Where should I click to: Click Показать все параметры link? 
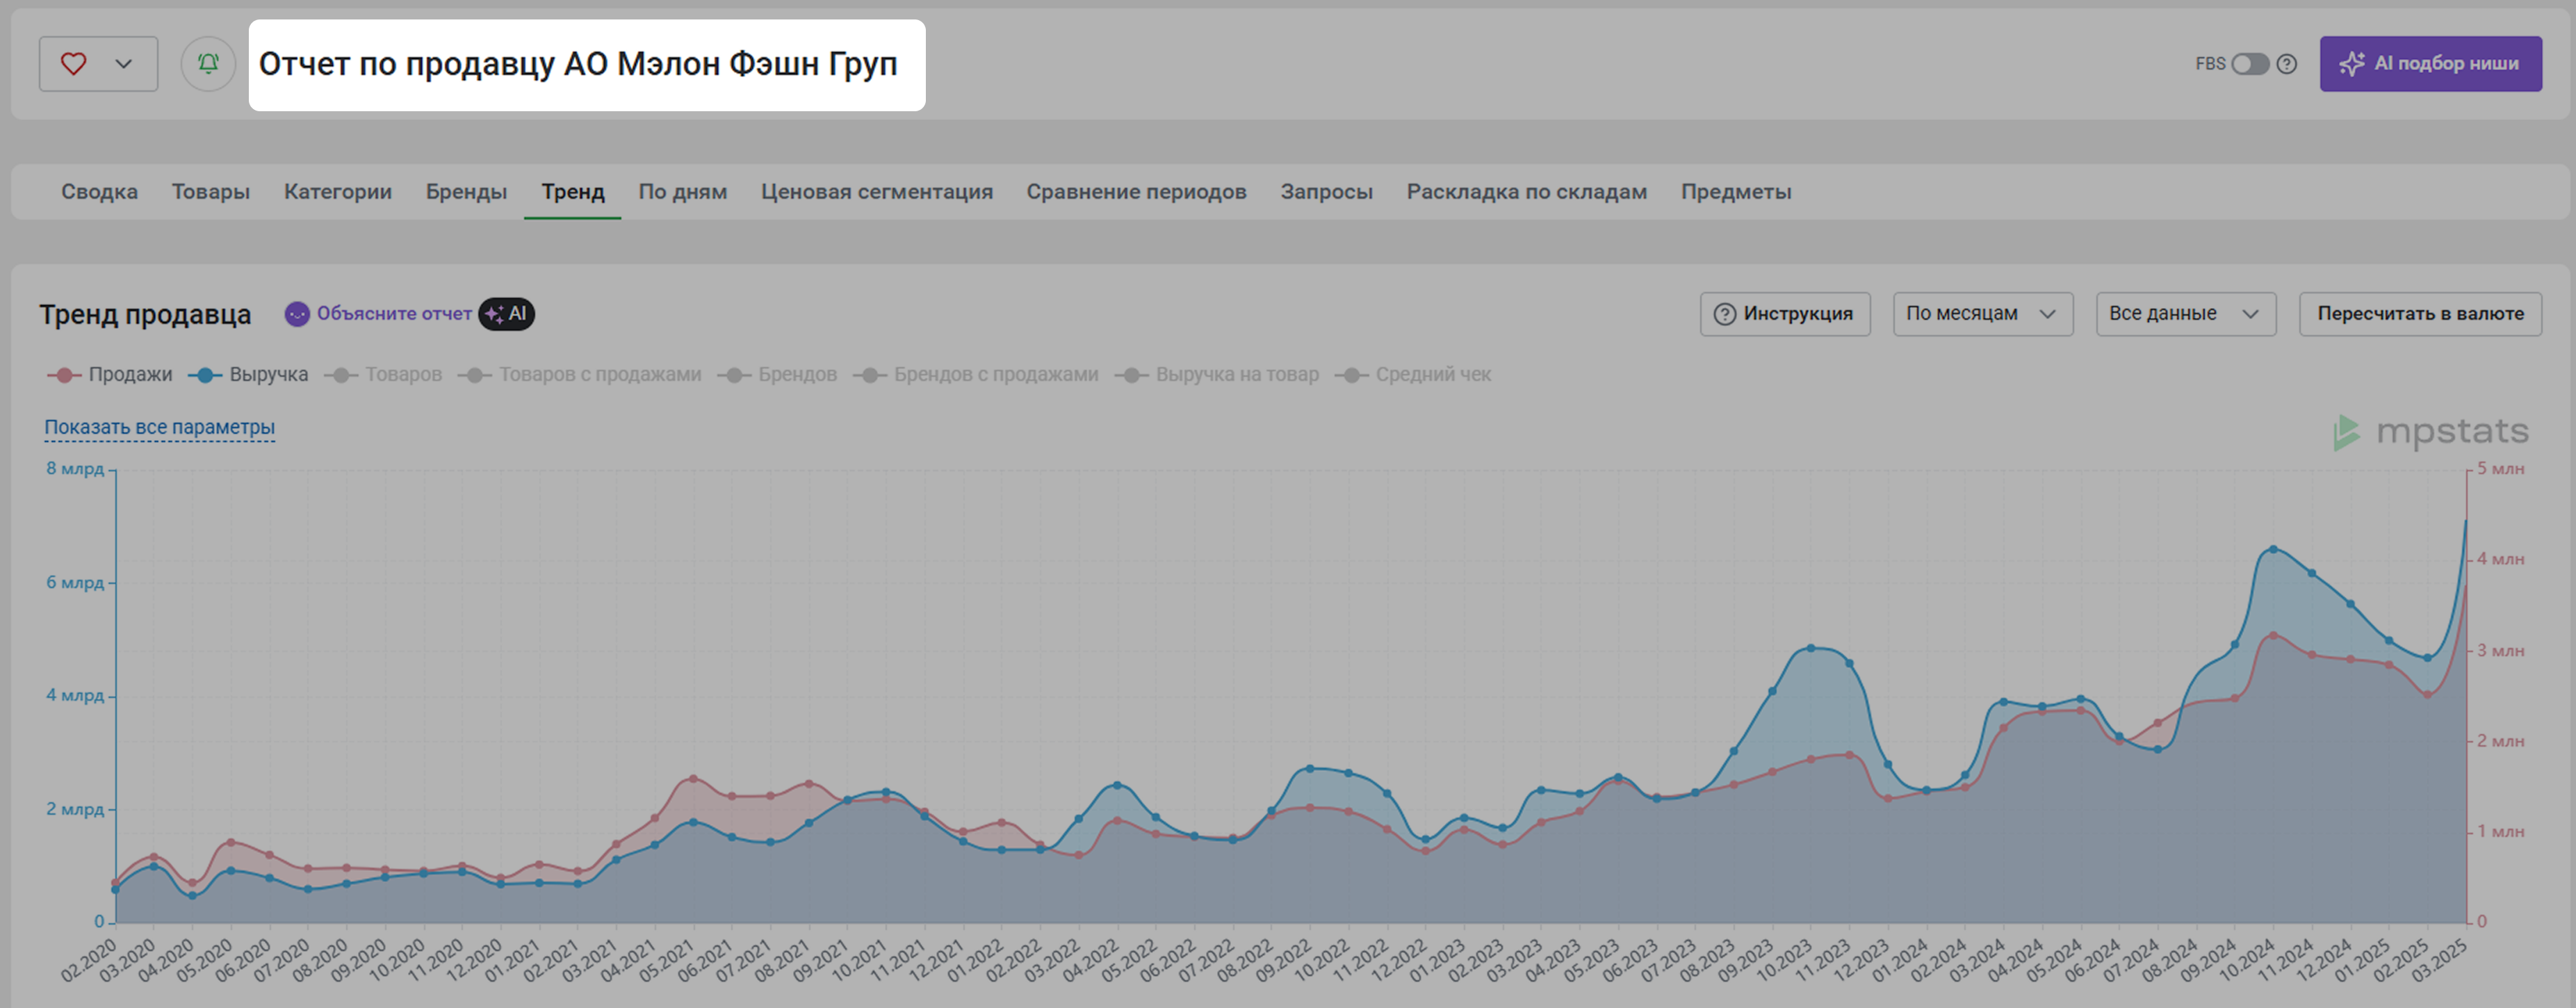(159, 427)
